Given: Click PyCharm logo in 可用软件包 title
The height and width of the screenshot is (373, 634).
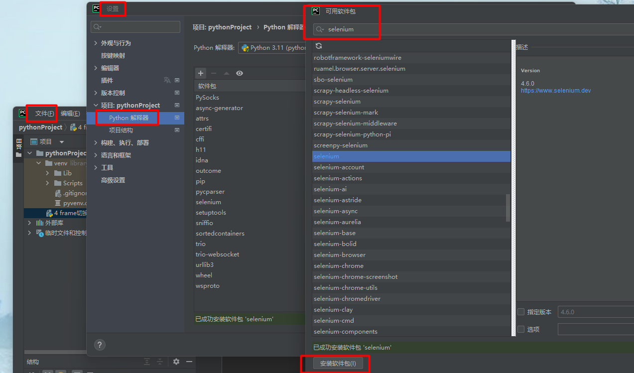Looking at the screenshot, I should pos(316,10).
